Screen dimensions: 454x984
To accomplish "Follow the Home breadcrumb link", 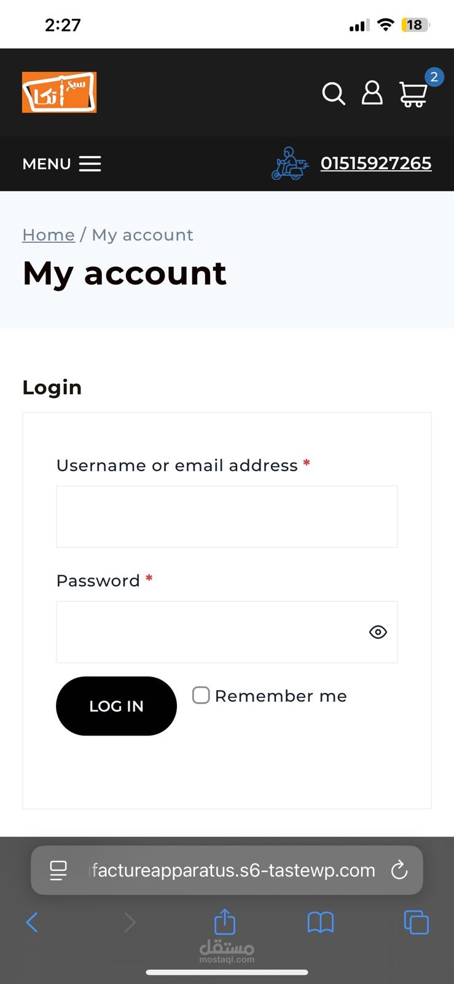I will pyautogui.click(x=49, y=235).
